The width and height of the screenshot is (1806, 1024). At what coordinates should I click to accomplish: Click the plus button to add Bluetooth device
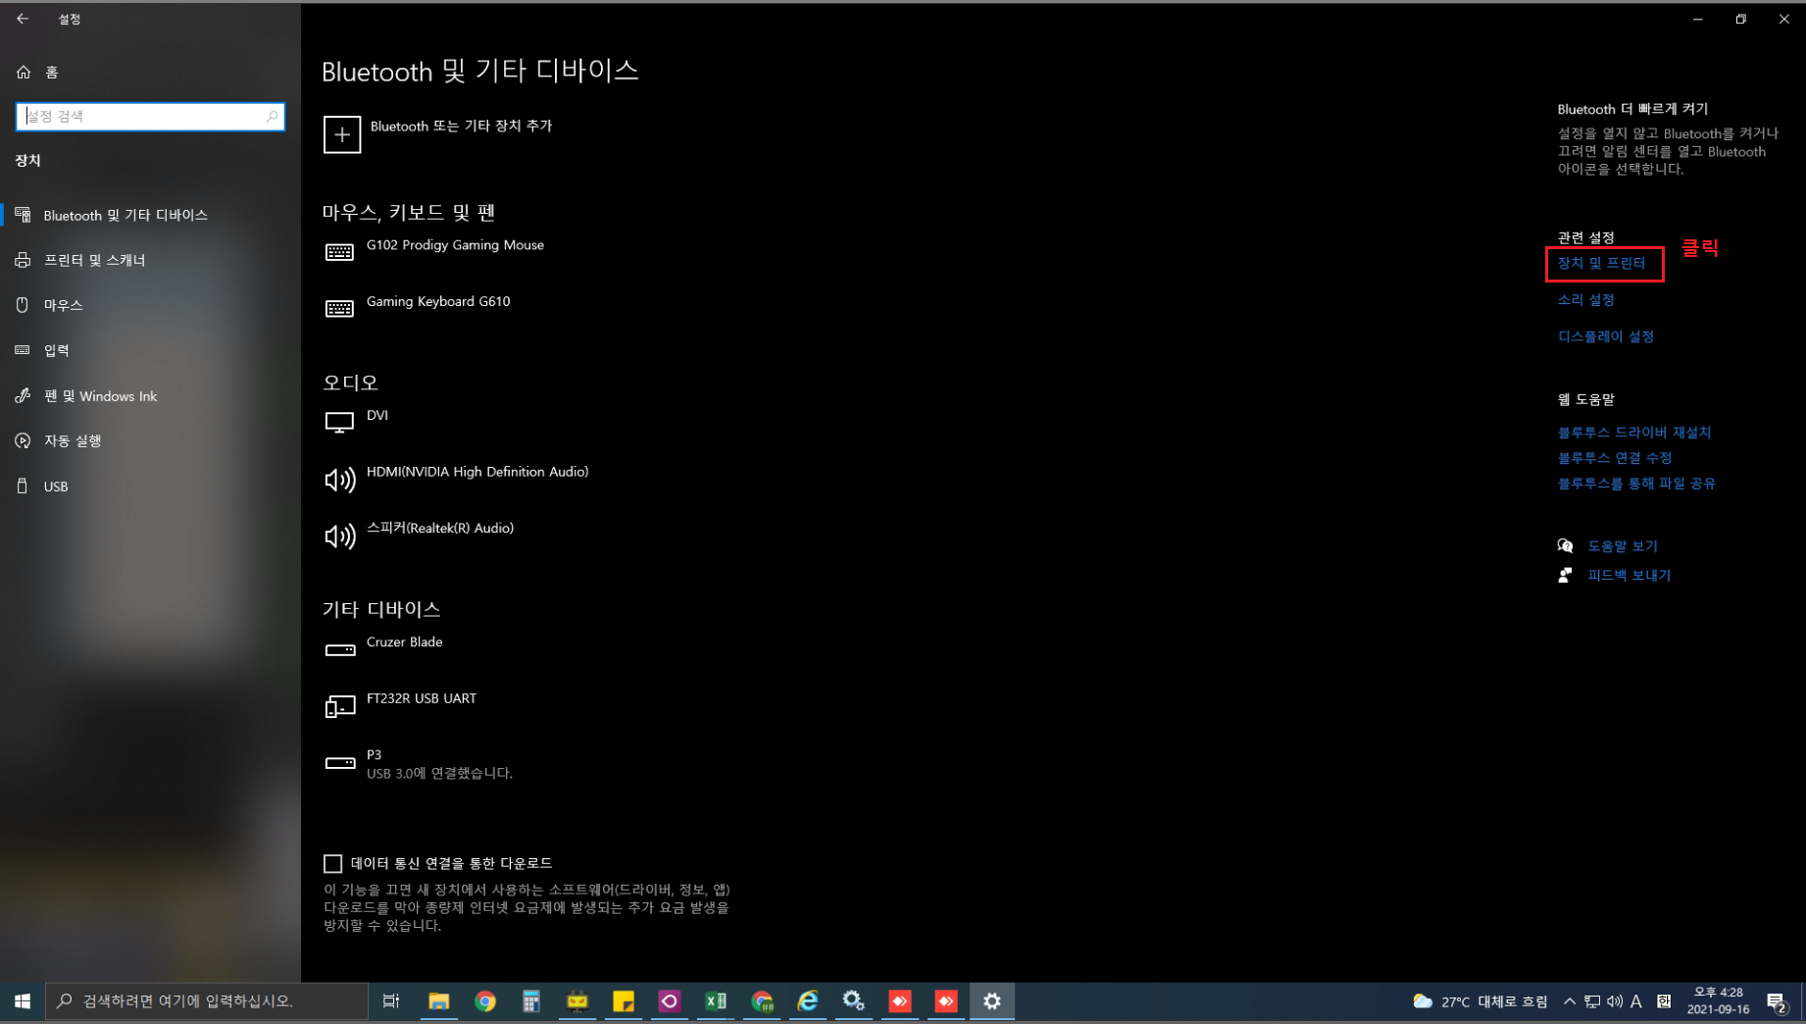click(342, 134)
